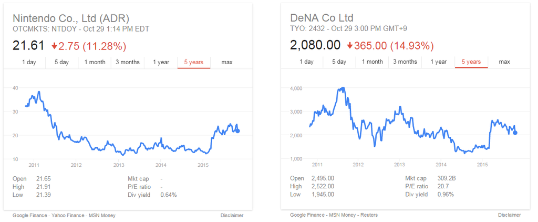Open Disclaimer link under DeNA card

coord(509,215)
